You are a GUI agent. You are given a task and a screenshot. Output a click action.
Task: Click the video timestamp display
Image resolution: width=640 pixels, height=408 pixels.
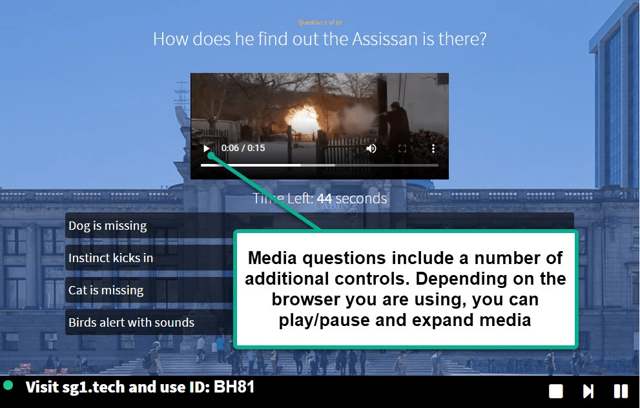click(243, 148)
